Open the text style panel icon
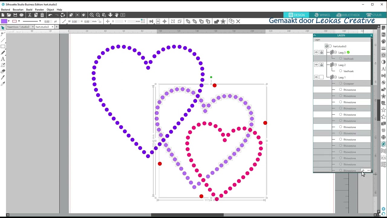 [384, 69]
